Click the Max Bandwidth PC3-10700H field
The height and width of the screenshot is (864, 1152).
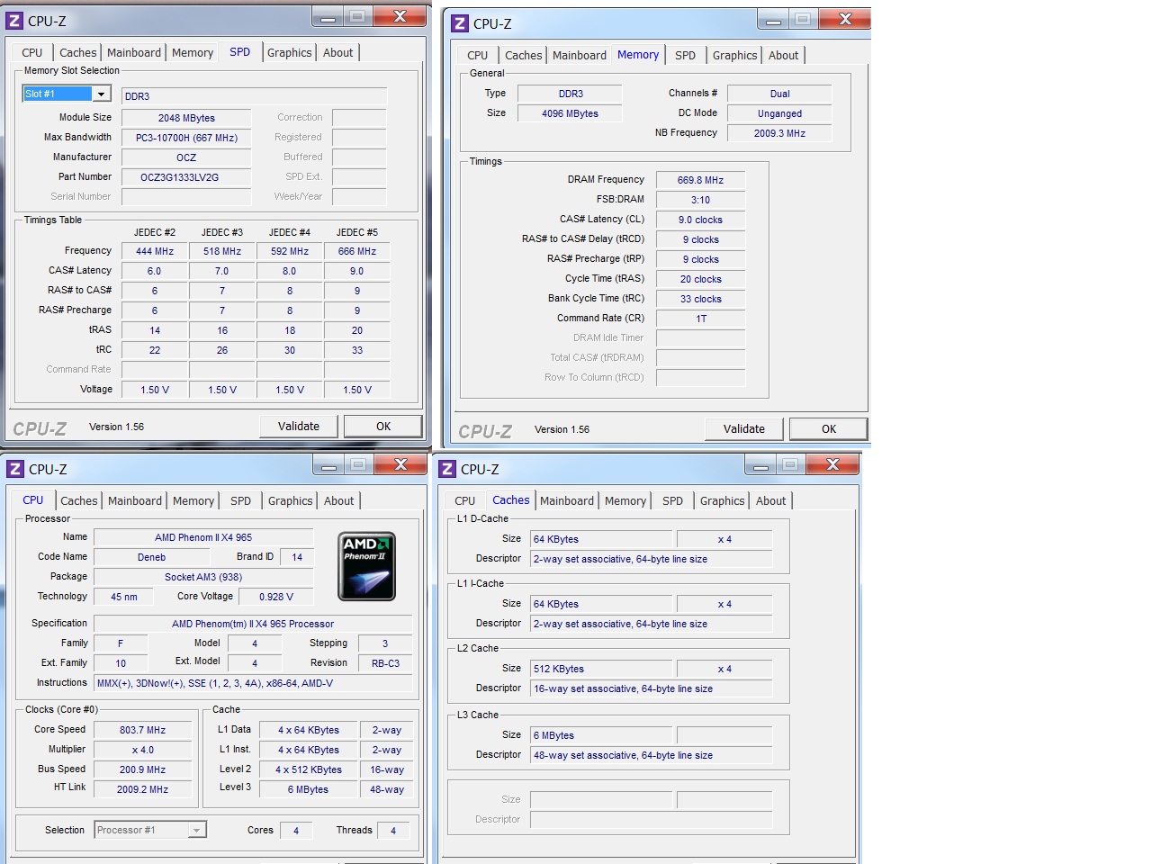coord(187,138)
